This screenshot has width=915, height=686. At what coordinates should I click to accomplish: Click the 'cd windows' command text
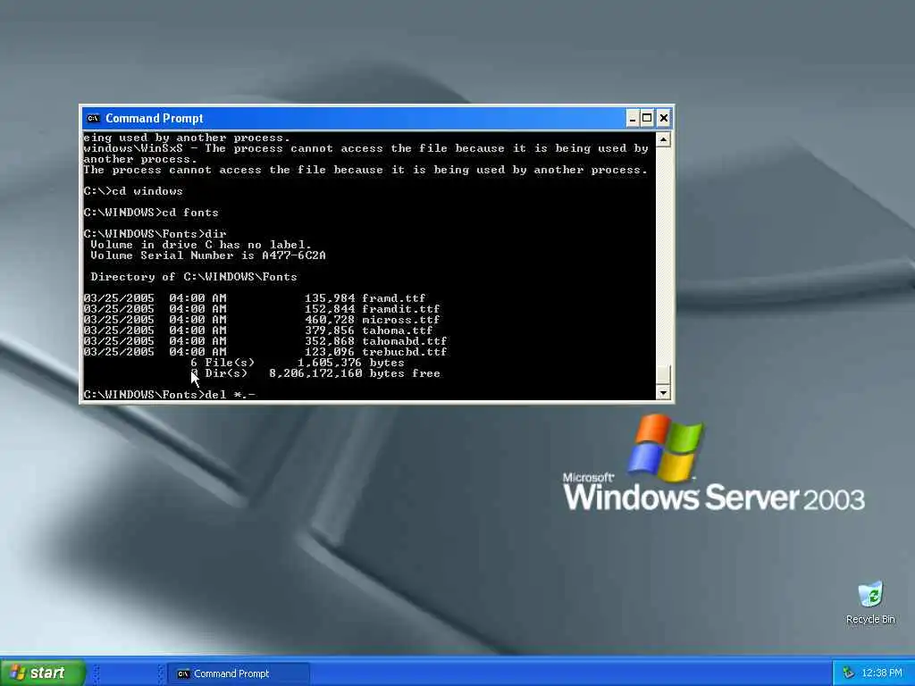[x=147, y=191]
